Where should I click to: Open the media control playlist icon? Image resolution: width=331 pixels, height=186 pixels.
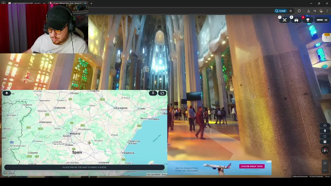(315, 11)
